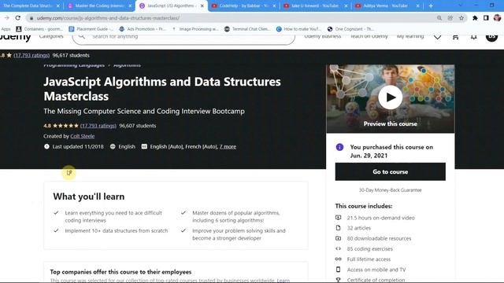Open the ratings link in the sticky header

pyautogui.click(x=31, y=55)
